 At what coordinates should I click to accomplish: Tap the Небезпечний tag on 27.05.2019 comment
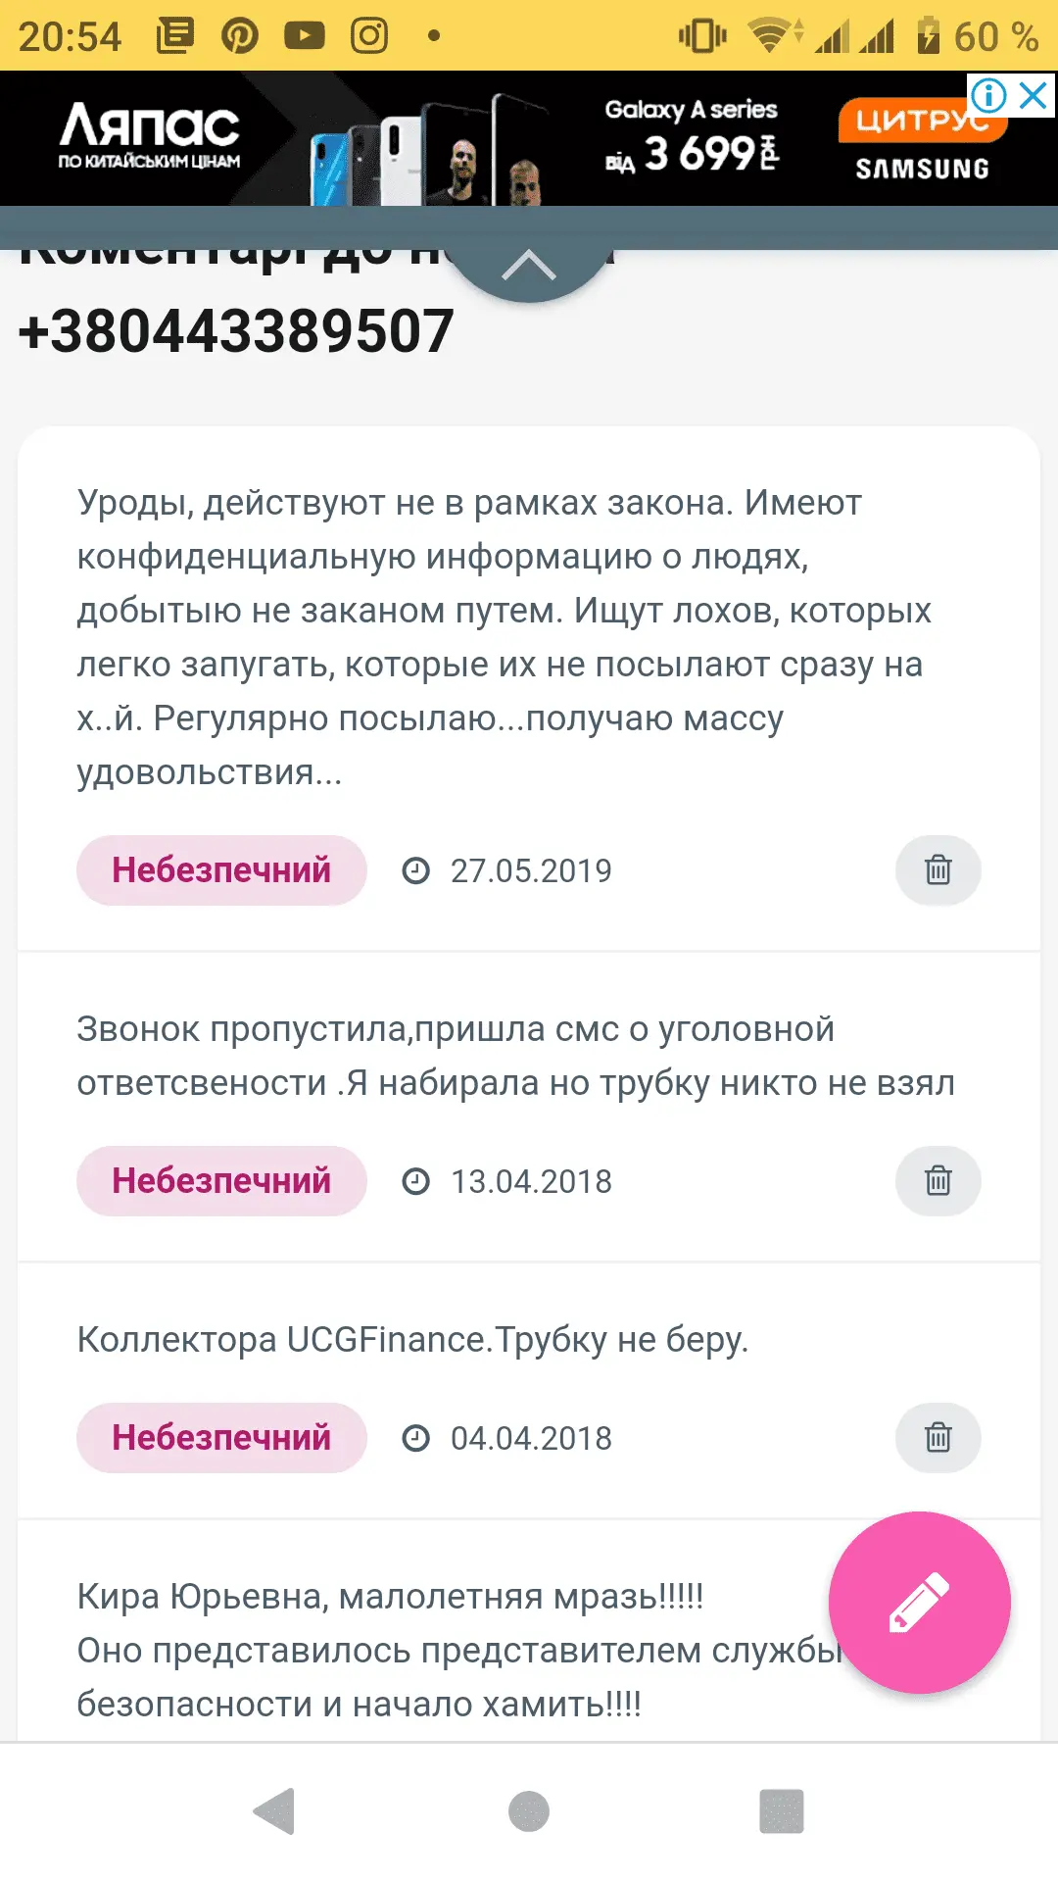[x=221, y=870]
